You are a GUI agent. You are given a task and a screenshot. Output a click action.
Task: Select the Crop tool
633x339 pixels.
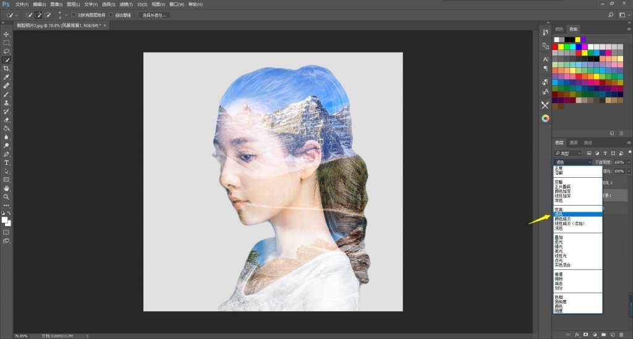pos(6,69)
